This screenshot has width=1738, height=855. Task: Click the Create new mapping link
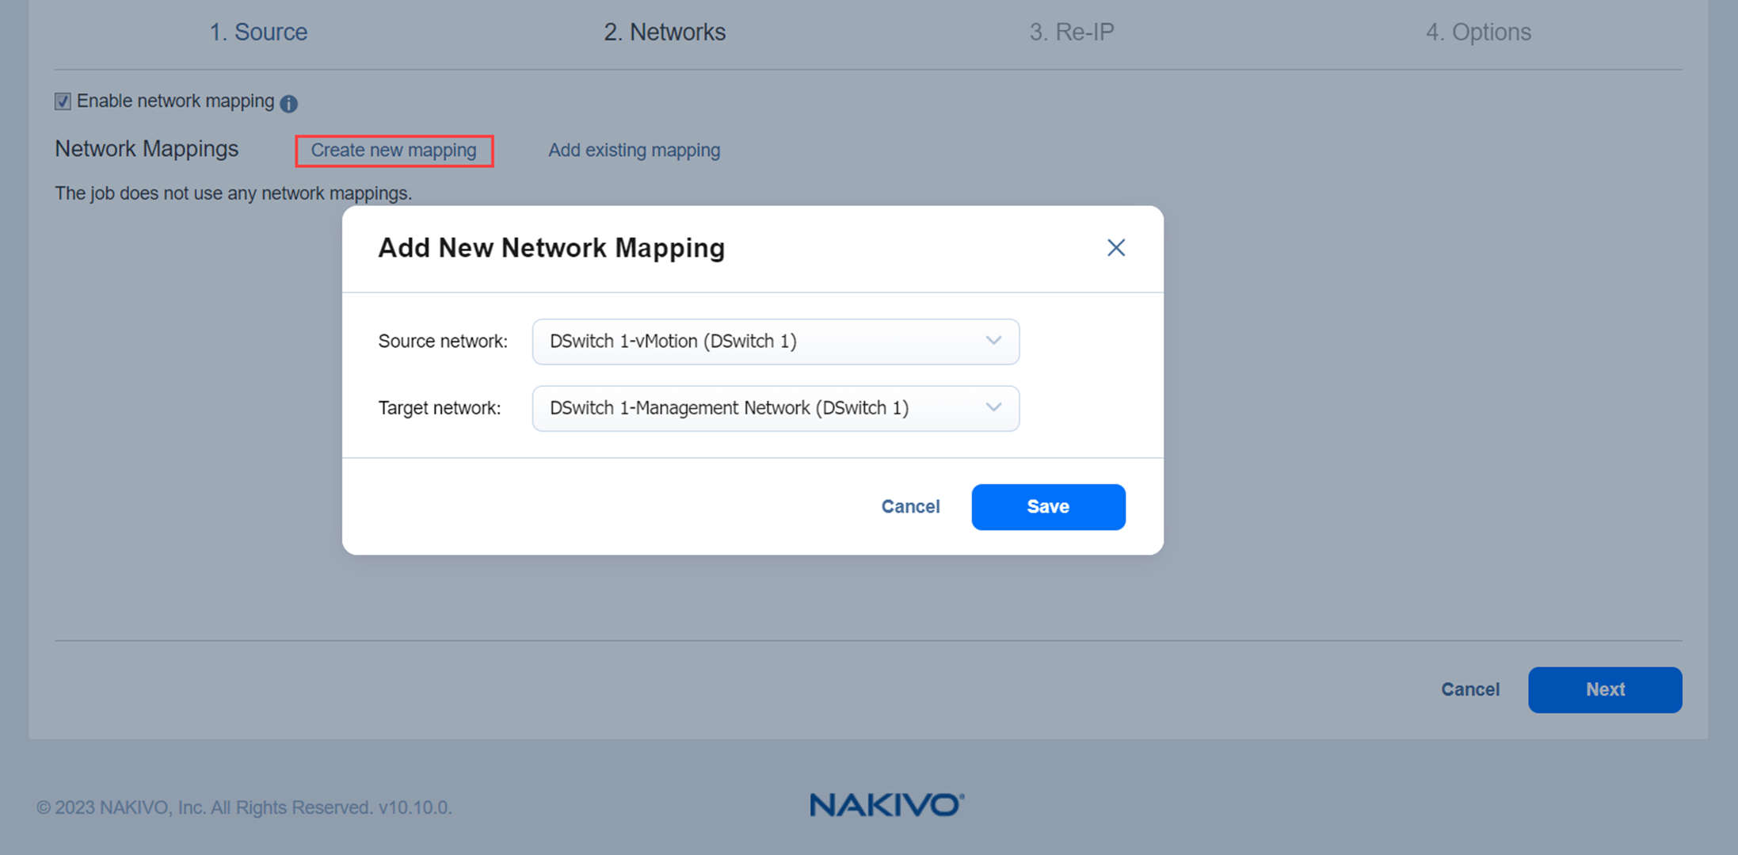click(394, 151)
